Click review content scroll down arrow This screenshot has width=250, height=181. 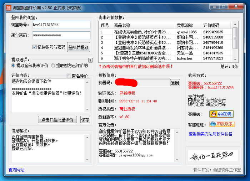pyautogui.click(x=87, y=109)
